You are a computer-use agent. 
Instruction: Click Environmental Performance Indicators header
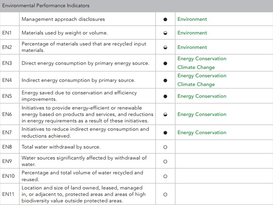tap(46, 6)
